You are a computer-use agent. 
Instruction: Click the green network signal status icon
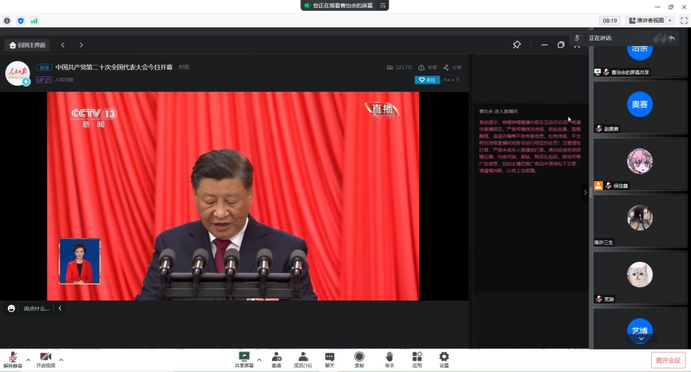[34, 20]
